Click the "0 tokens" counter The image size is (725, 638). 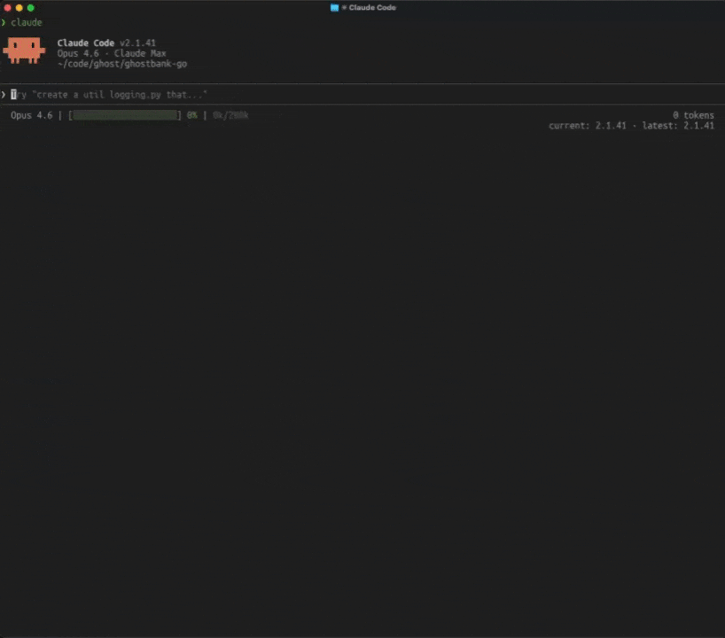[x=693, y=115]
